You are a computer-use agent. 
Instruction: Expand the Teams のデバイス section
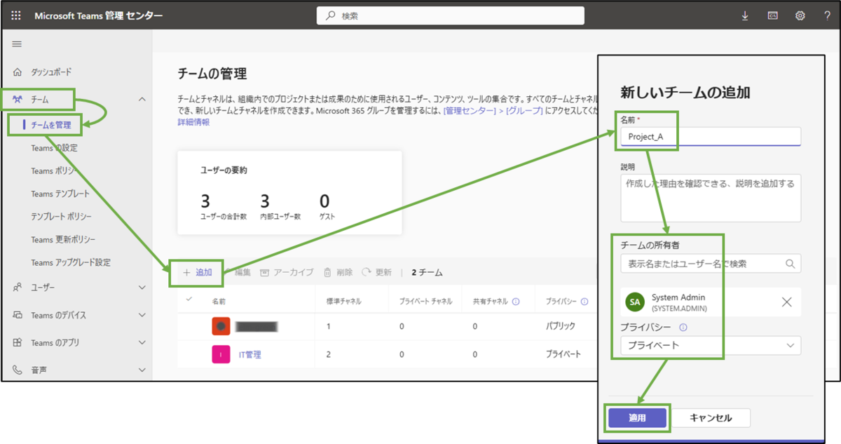pos(142,316)
